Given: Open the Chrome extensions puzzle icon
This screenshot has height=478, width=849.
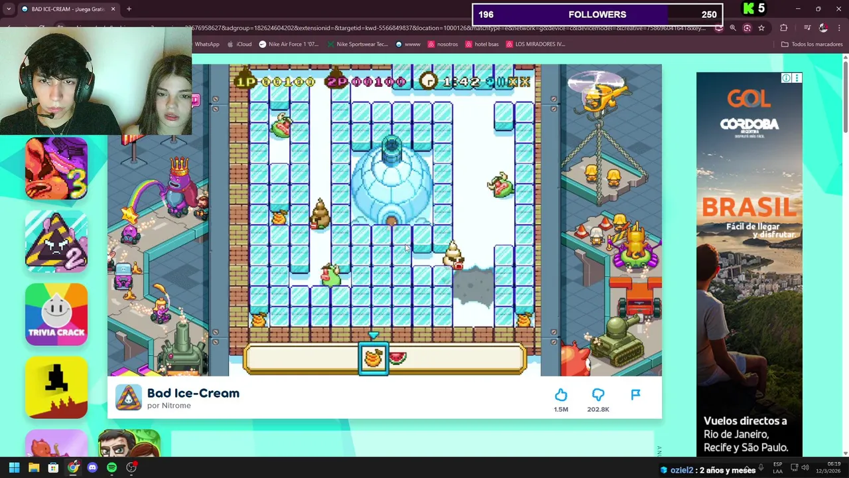Looking at the screenshot, I should pos(784,28).
